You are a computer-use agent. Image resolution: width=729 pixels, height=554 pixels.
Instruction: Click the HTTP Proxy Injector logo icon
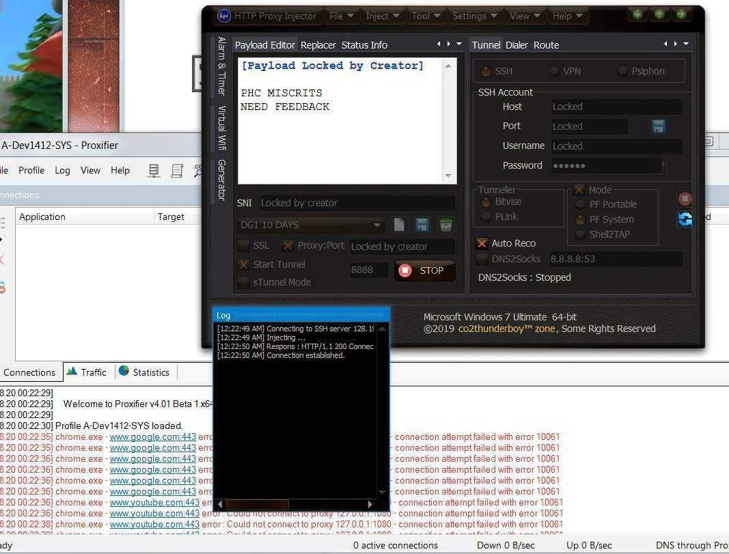224,16
